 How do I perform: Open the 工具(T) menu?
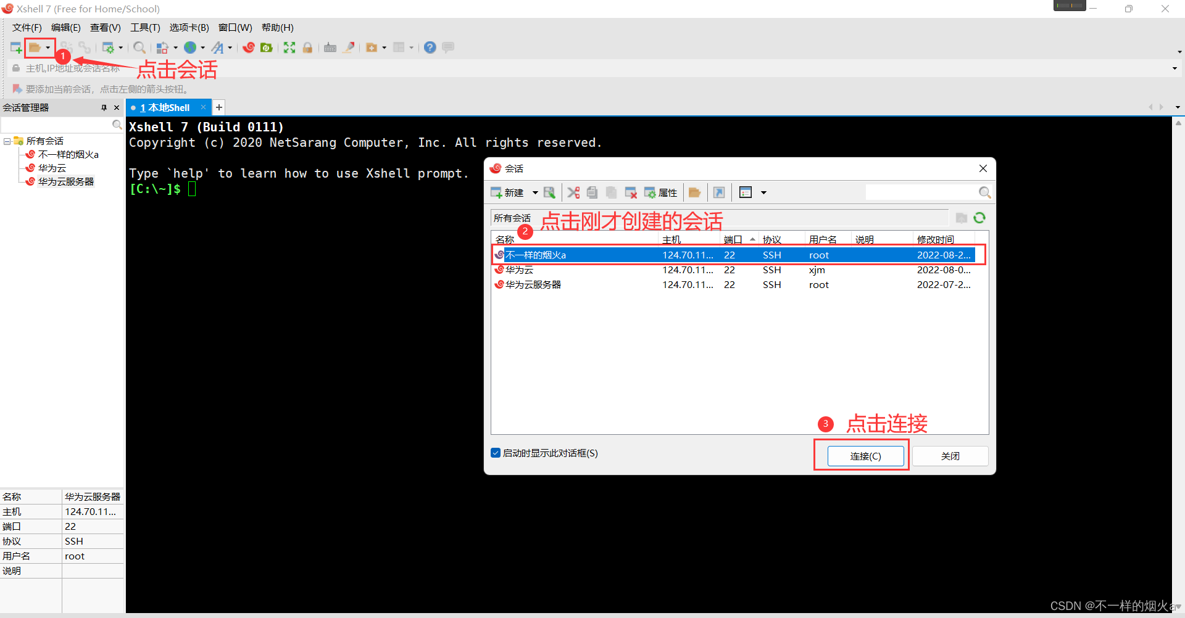click(145, 28)
